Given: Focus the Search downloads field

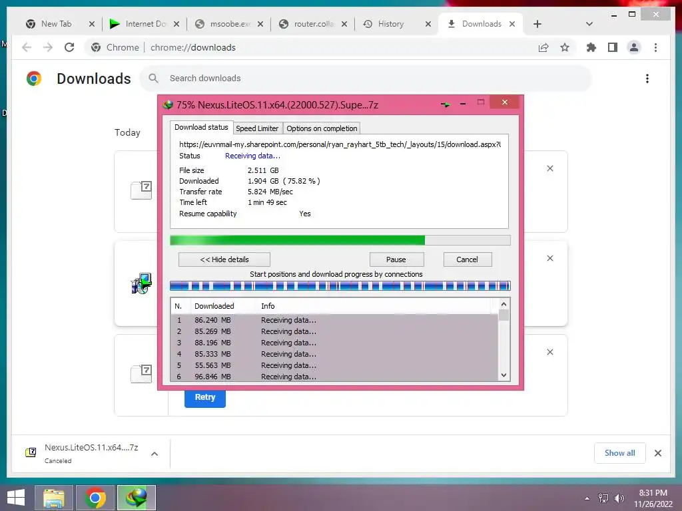Looking at the screenshot, I should 366,79.
